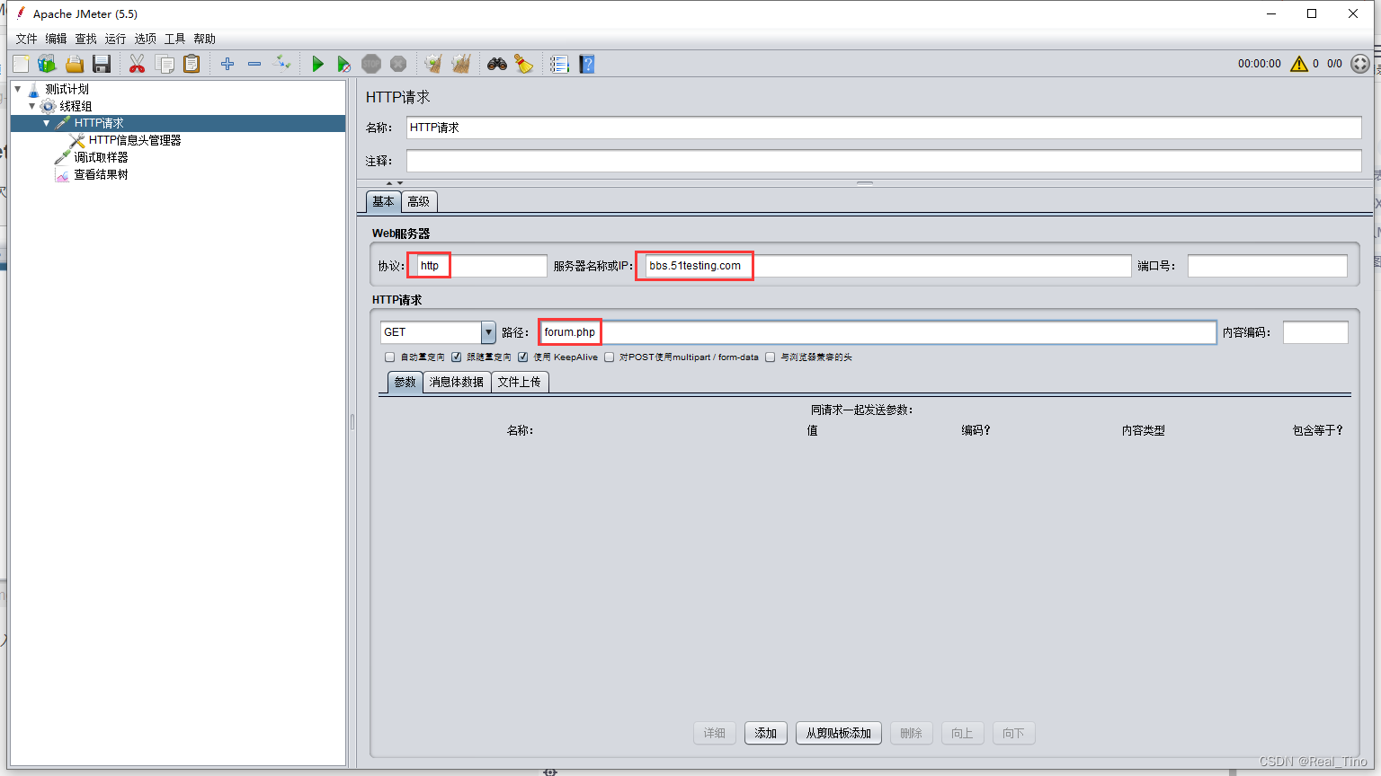1381x776 pixels.
Task: Collapse the HTTP请求 tree node arrow
Action: tap(47, 123)
